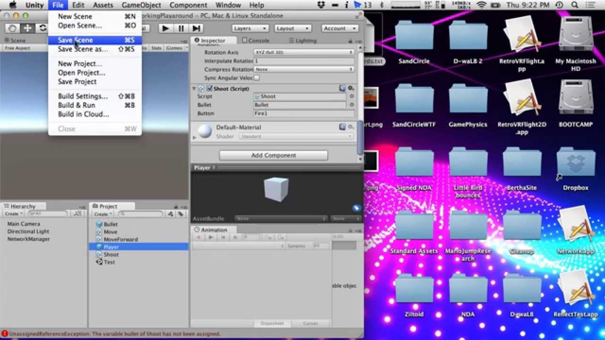605x340 pixels.
Task: Click search by label icon in Project panel
Action: tap(181, 214)
